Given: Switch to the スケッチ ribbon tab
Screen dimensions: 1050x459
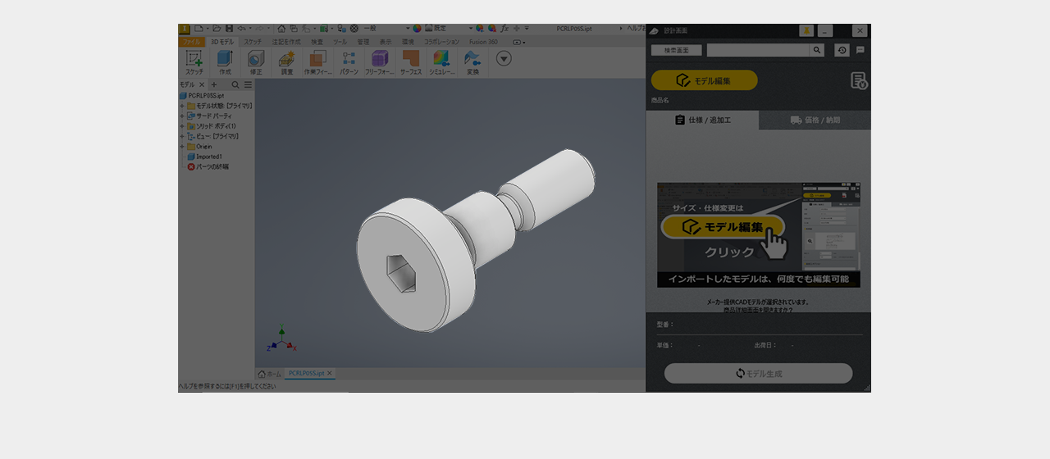Looking at the screenshot, I should coord(253,42).
